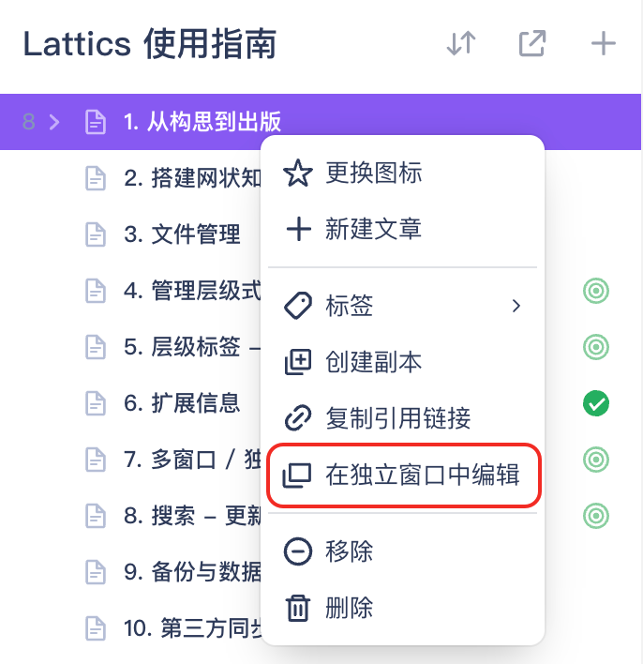This screenshot has height=664, width=643.
Task: Toggle the target status circle of 5. 层级标签
Action: click(596, 347)
